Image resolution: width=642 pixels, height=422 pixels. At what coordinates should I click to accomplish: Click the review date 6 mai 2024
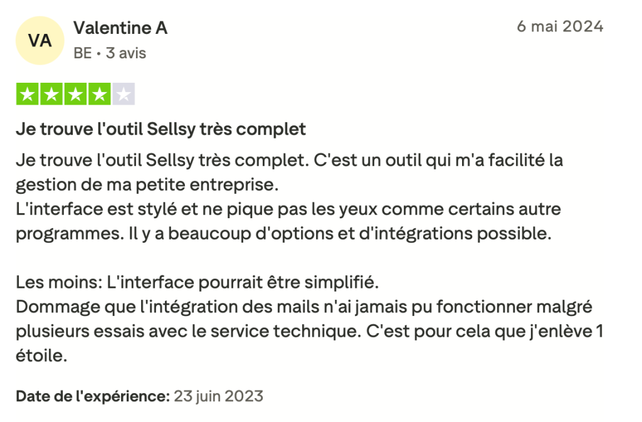[x=559, y=27]
